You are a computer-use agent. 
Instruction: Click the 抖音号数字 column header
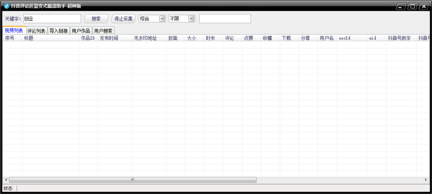(401, 38)
